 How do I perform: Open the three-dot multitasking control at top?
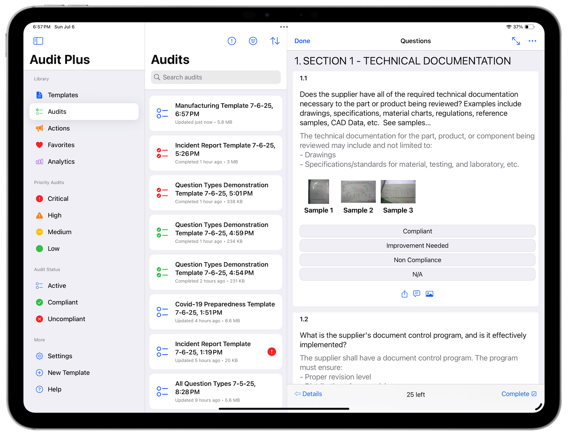pos(284,27)
